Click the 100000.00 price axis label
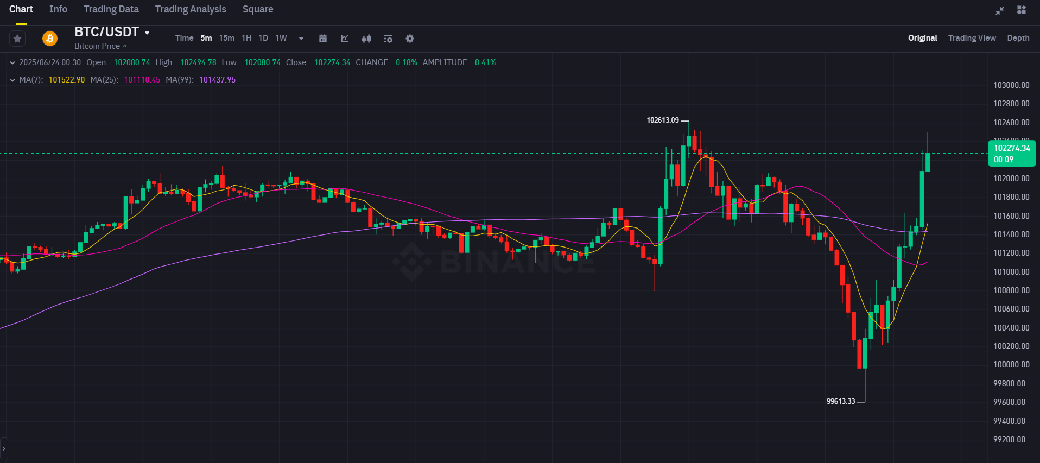This screenshot has height=463, width=1040. tap(1011, 365)
